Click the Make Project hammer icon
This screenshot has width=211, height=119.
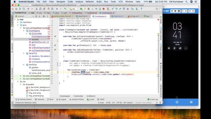tap(65, 9)
